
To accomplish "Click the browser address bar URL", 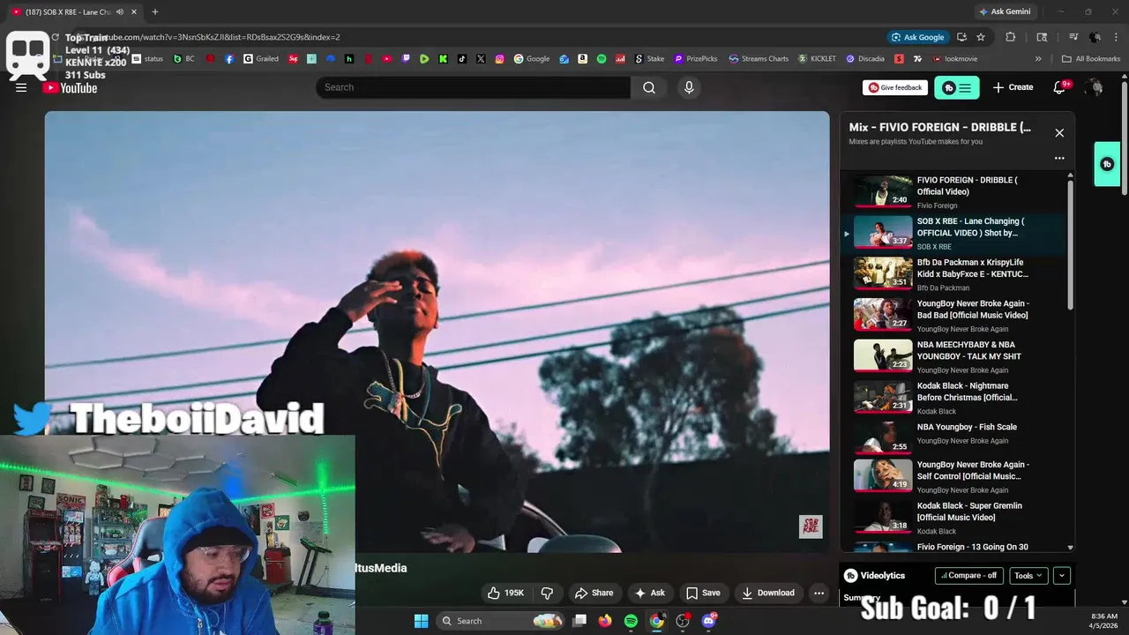I will [x=476, y=37].
